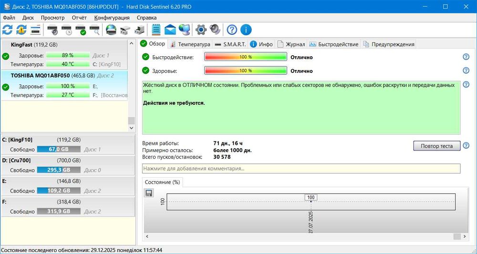Image resolution: width=477 pixels, height=254 pixels.
Task: Select the KingFast (119,2 GB) disk entry
Action: 64,55
